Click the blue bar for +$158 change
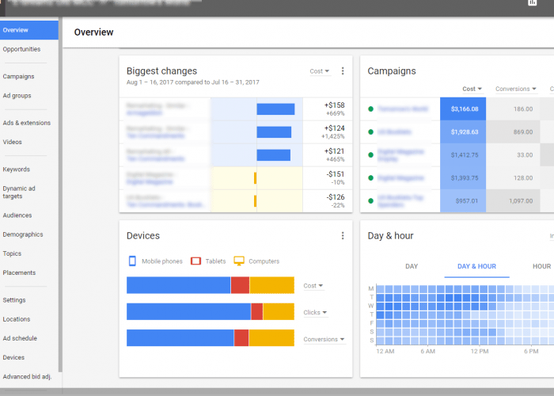Screen dimensions: 554x396 275,109
